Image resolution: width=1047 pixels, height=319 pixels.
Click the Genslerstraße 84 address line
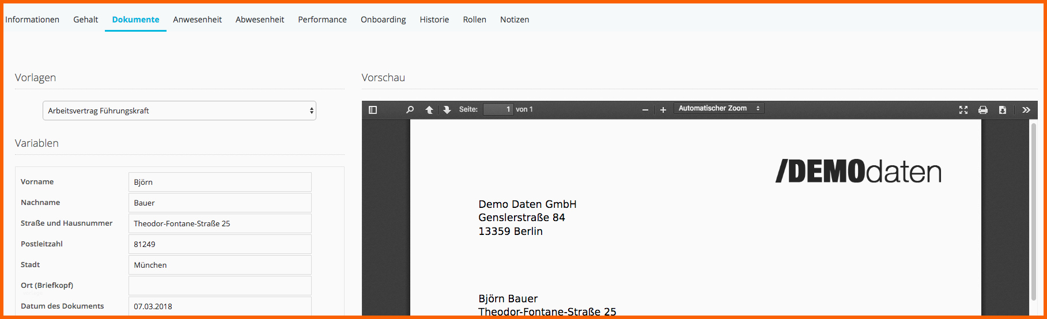521,218
